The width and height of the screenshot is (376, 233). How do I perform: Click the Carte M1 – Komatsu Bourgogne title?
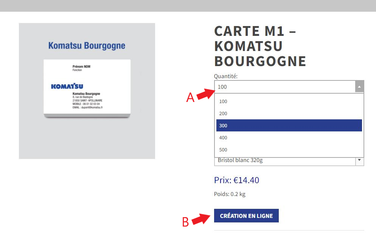click(x=260, y=46)
